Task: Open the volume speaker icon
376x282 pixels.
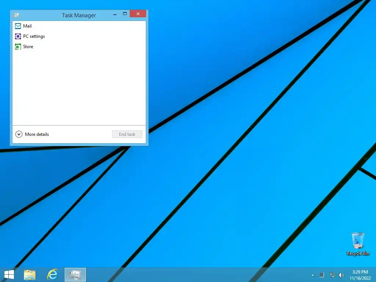Action: [x=341, y=275]
